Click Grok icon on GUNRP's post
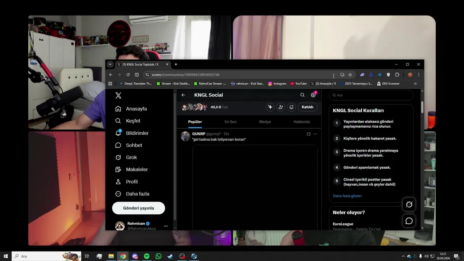Image resolution: width=464 pixels, height=261 pixels. click(x=308, y=134)
